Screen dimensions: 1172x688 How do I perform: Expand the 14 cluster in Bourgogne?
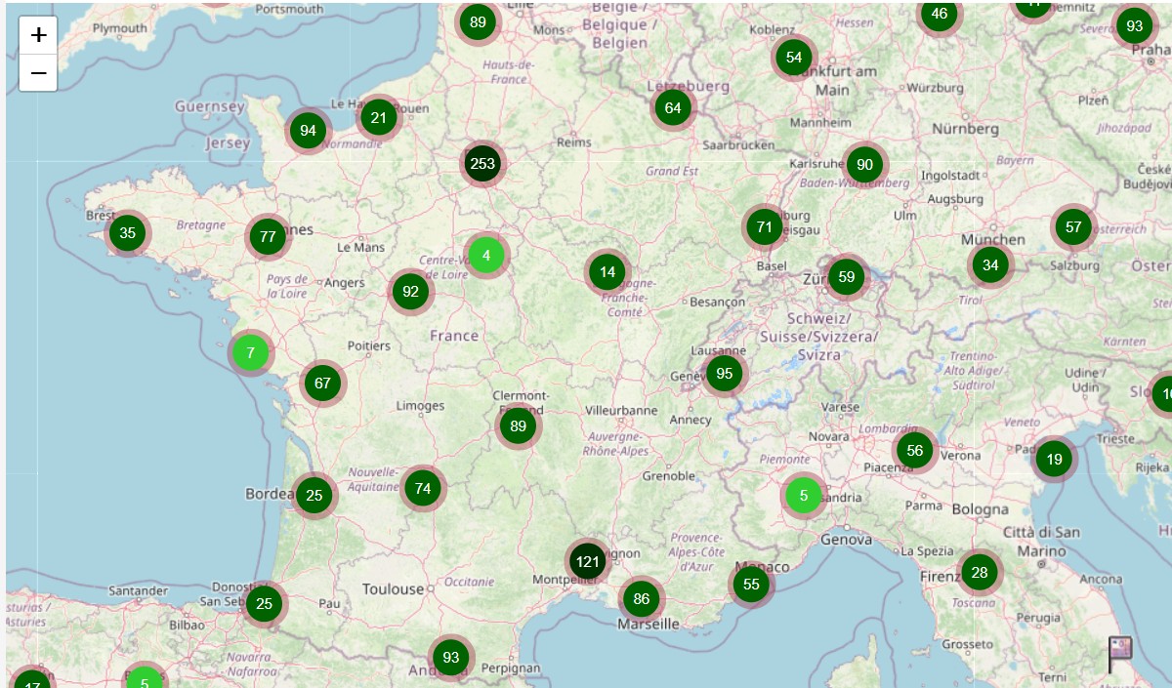pos(607,271)
